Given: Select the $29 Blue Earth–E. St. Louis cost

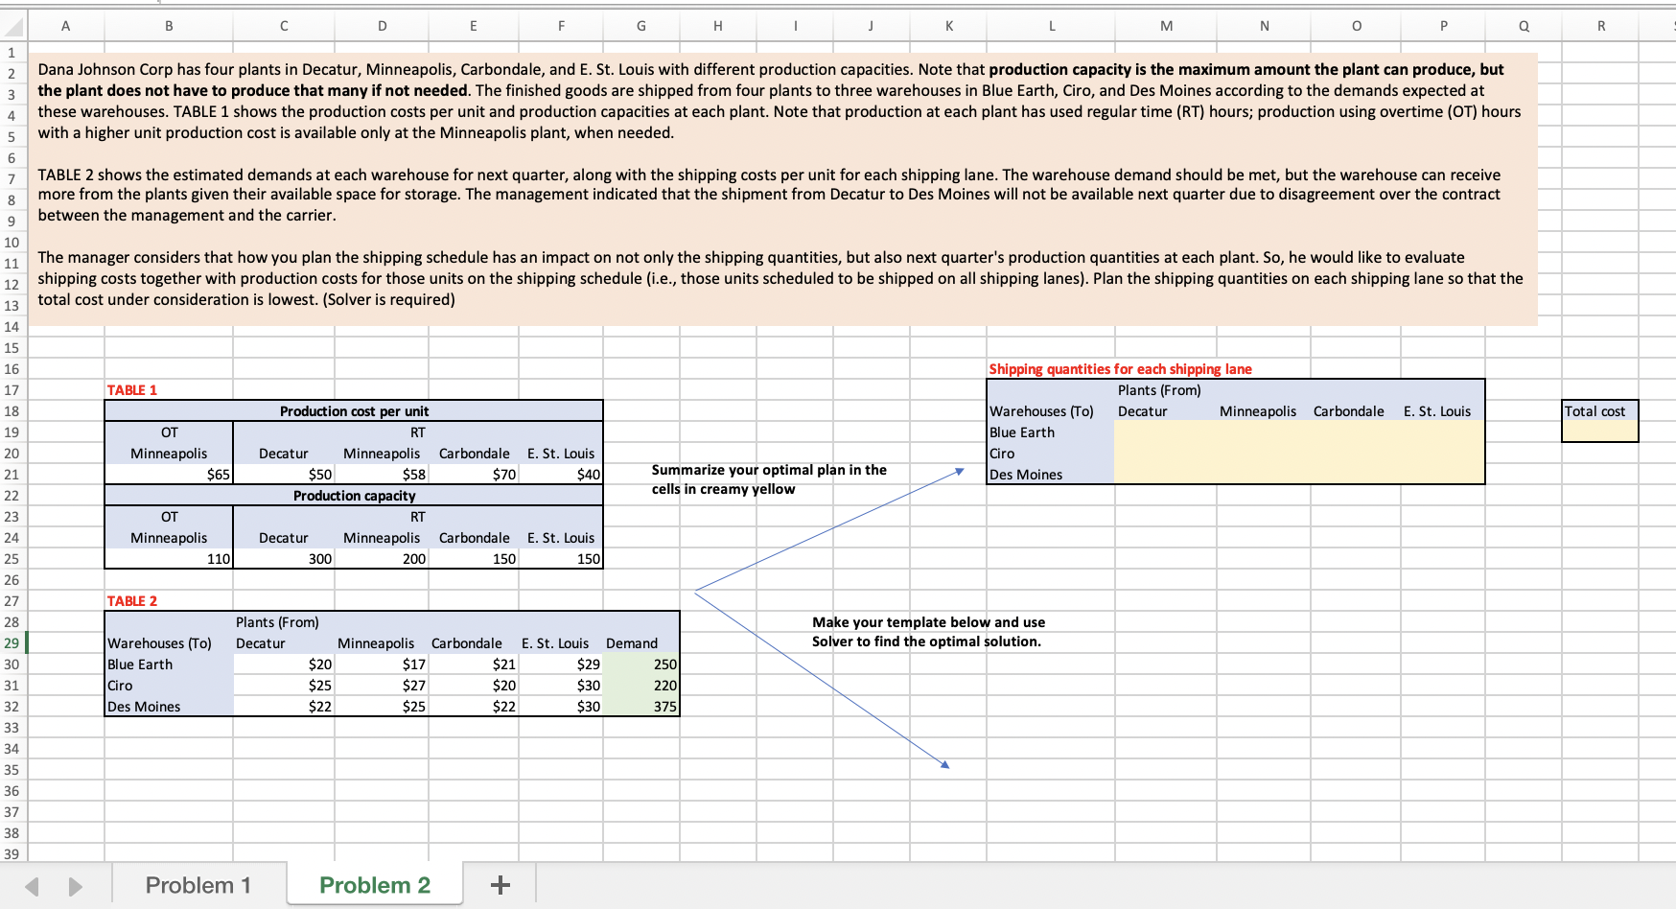Looking at the screenshot, I should tap(561, 664).
